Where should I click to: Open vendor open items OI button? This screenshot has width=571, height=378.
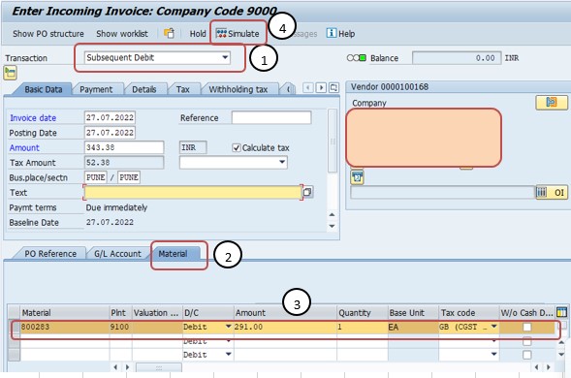[552, 193]
